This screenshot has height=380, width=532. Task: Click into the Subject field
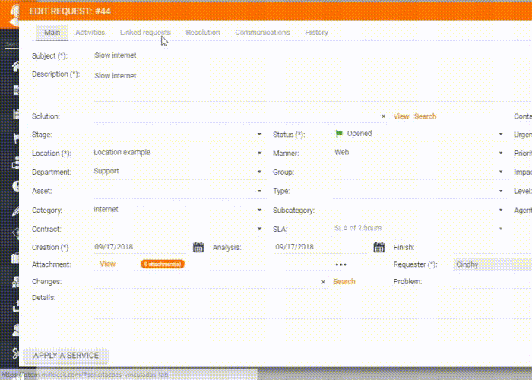click(x=312, y=55)
